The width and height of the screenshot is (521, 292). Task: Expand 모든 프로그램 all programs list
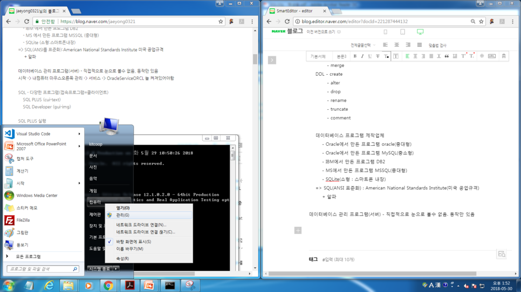(x=43, y=257)
